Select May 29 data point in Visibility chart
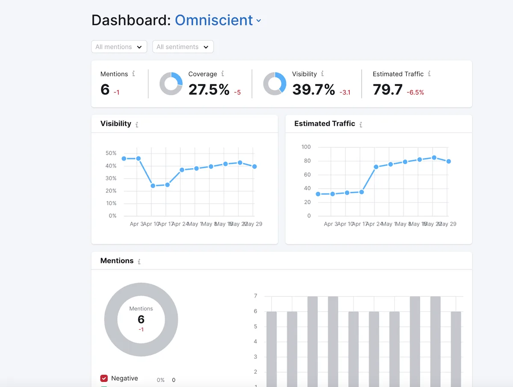 [x=254, y=167]
